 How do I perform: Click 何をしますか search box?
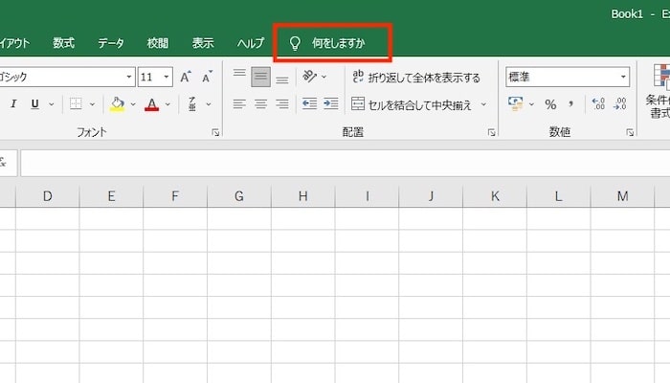(x=339, y=43)
